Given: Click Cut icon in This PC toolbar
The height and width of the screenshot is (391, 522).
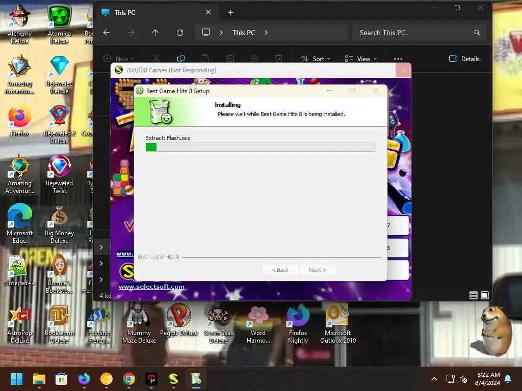Looking at the screenshot, I should click(156, 59).
